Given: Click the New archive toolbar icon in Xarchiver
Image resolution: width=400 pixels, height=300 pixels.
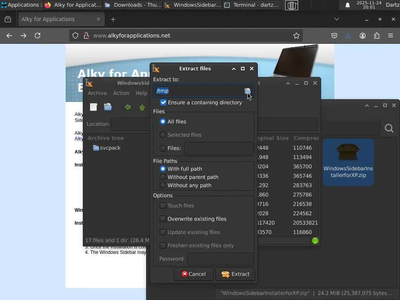Looking at the screenshot, I should [94, 107].
